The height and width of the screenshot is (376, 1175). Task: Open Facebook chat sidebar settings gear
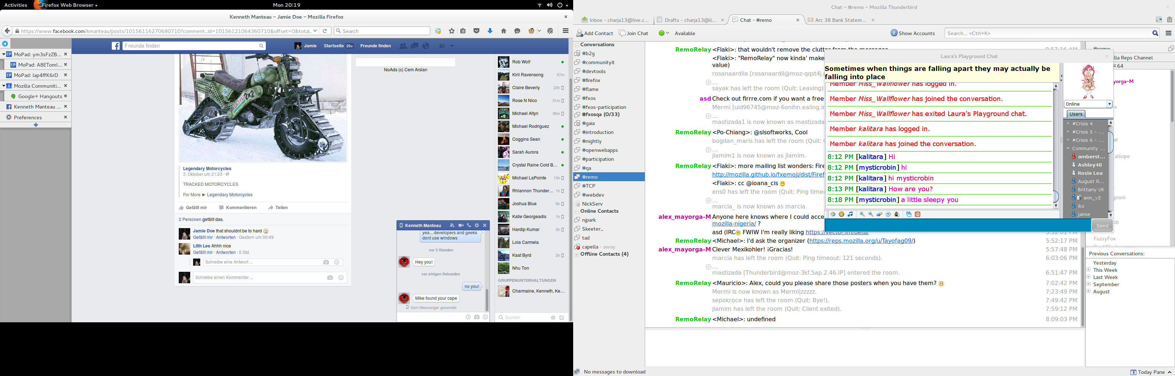point(553,318)
